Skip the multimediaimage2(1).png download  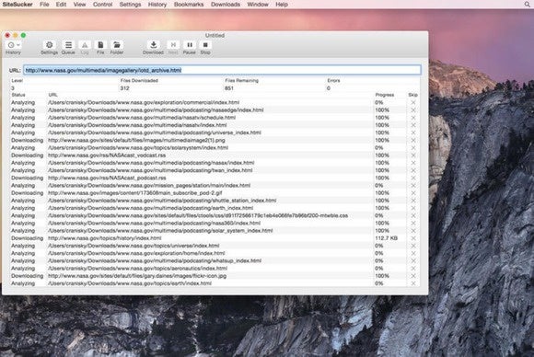413,140
